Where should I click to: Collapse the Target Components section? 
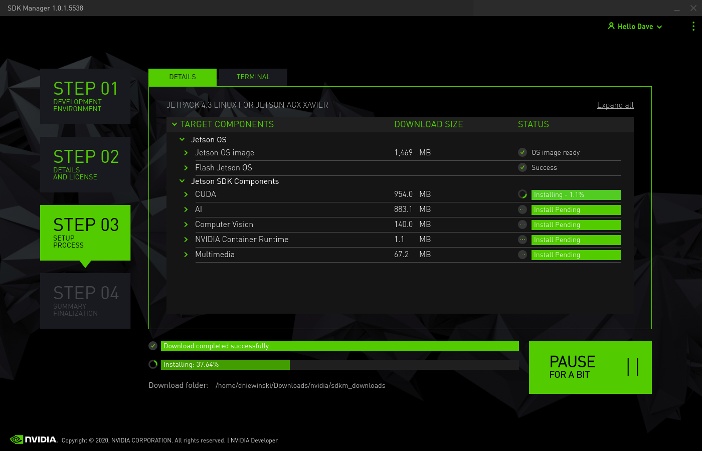[174, 124]
